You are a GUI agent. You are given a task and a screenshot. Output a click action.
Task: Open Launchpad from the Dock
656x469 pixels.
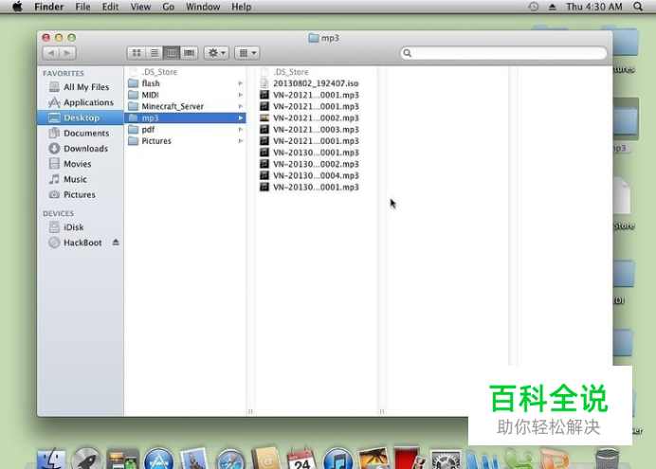point(86,459)
